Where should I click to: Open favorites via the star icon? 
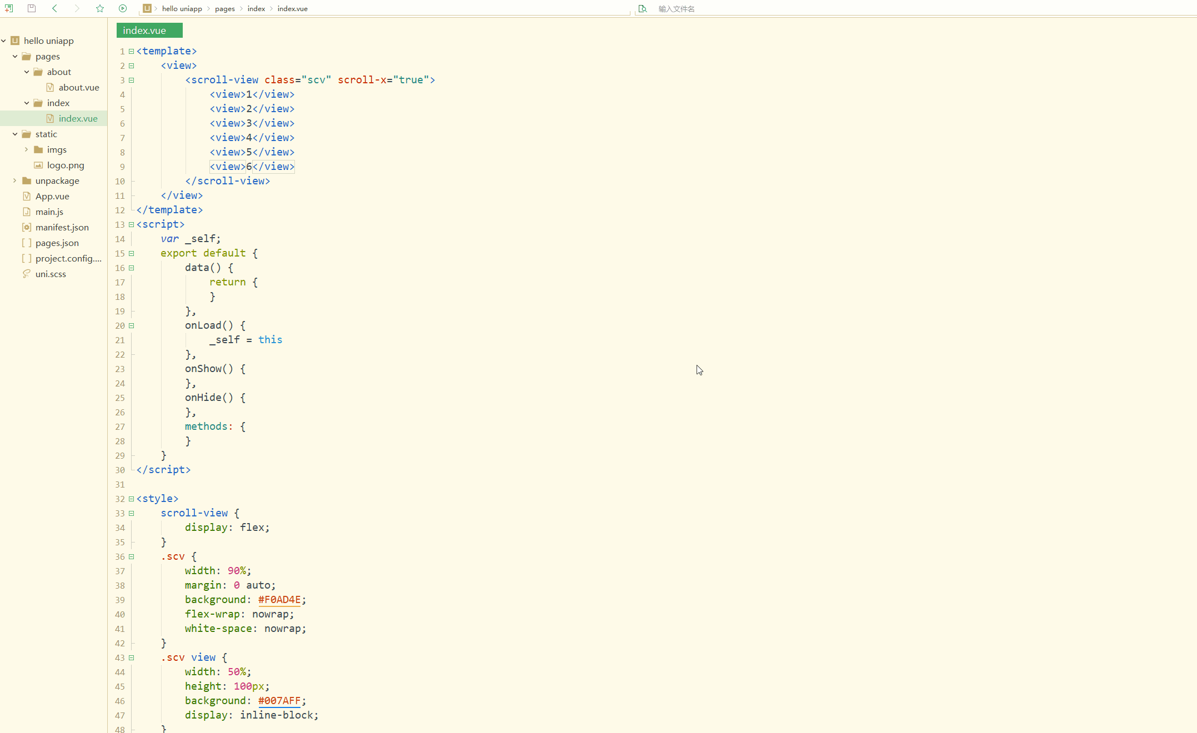(x=99, y=8)
